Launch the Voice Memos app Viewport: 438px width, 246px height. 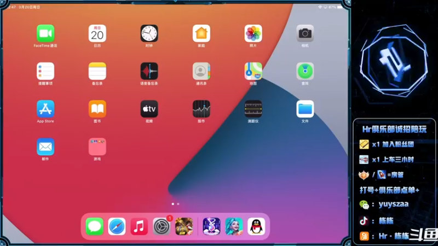(x=149, y=71)
